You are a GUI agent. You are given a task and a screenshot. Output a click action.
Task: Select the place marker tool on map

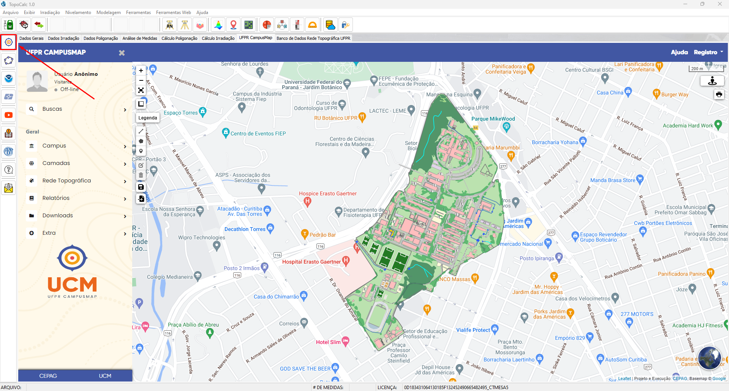[x=141, y=151]
